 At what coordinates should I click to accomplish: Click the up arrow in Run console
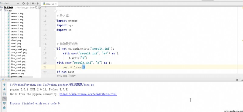(4, 84)
